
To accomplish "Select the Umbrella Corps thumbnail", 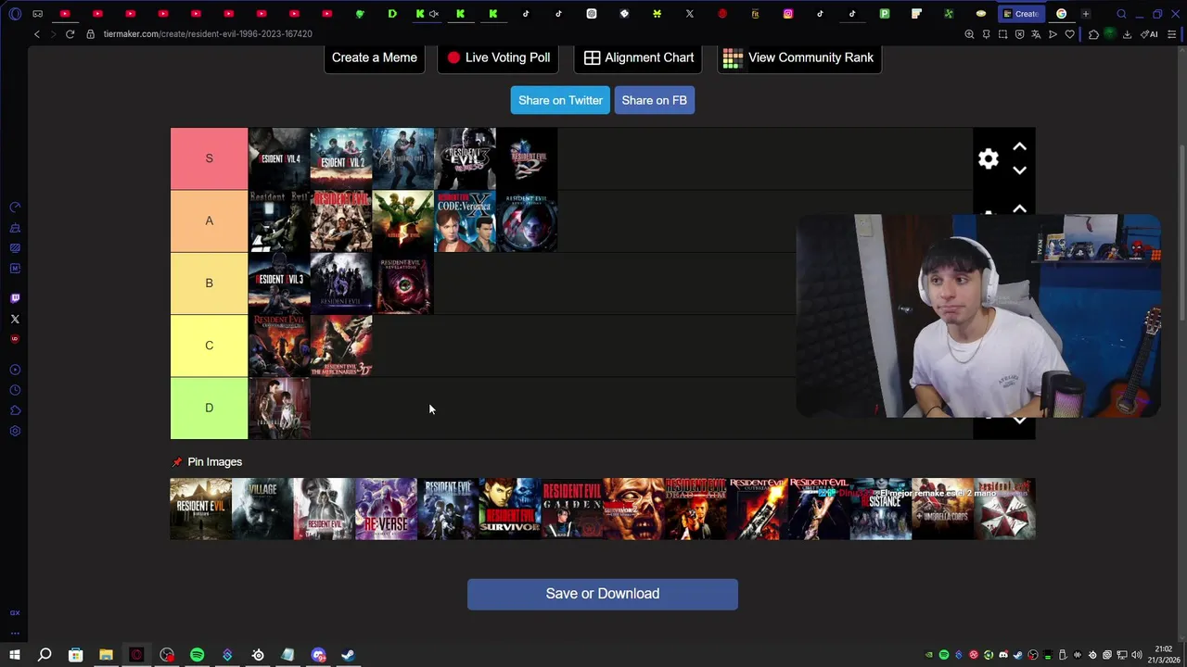I will click(x=942, y=509).
